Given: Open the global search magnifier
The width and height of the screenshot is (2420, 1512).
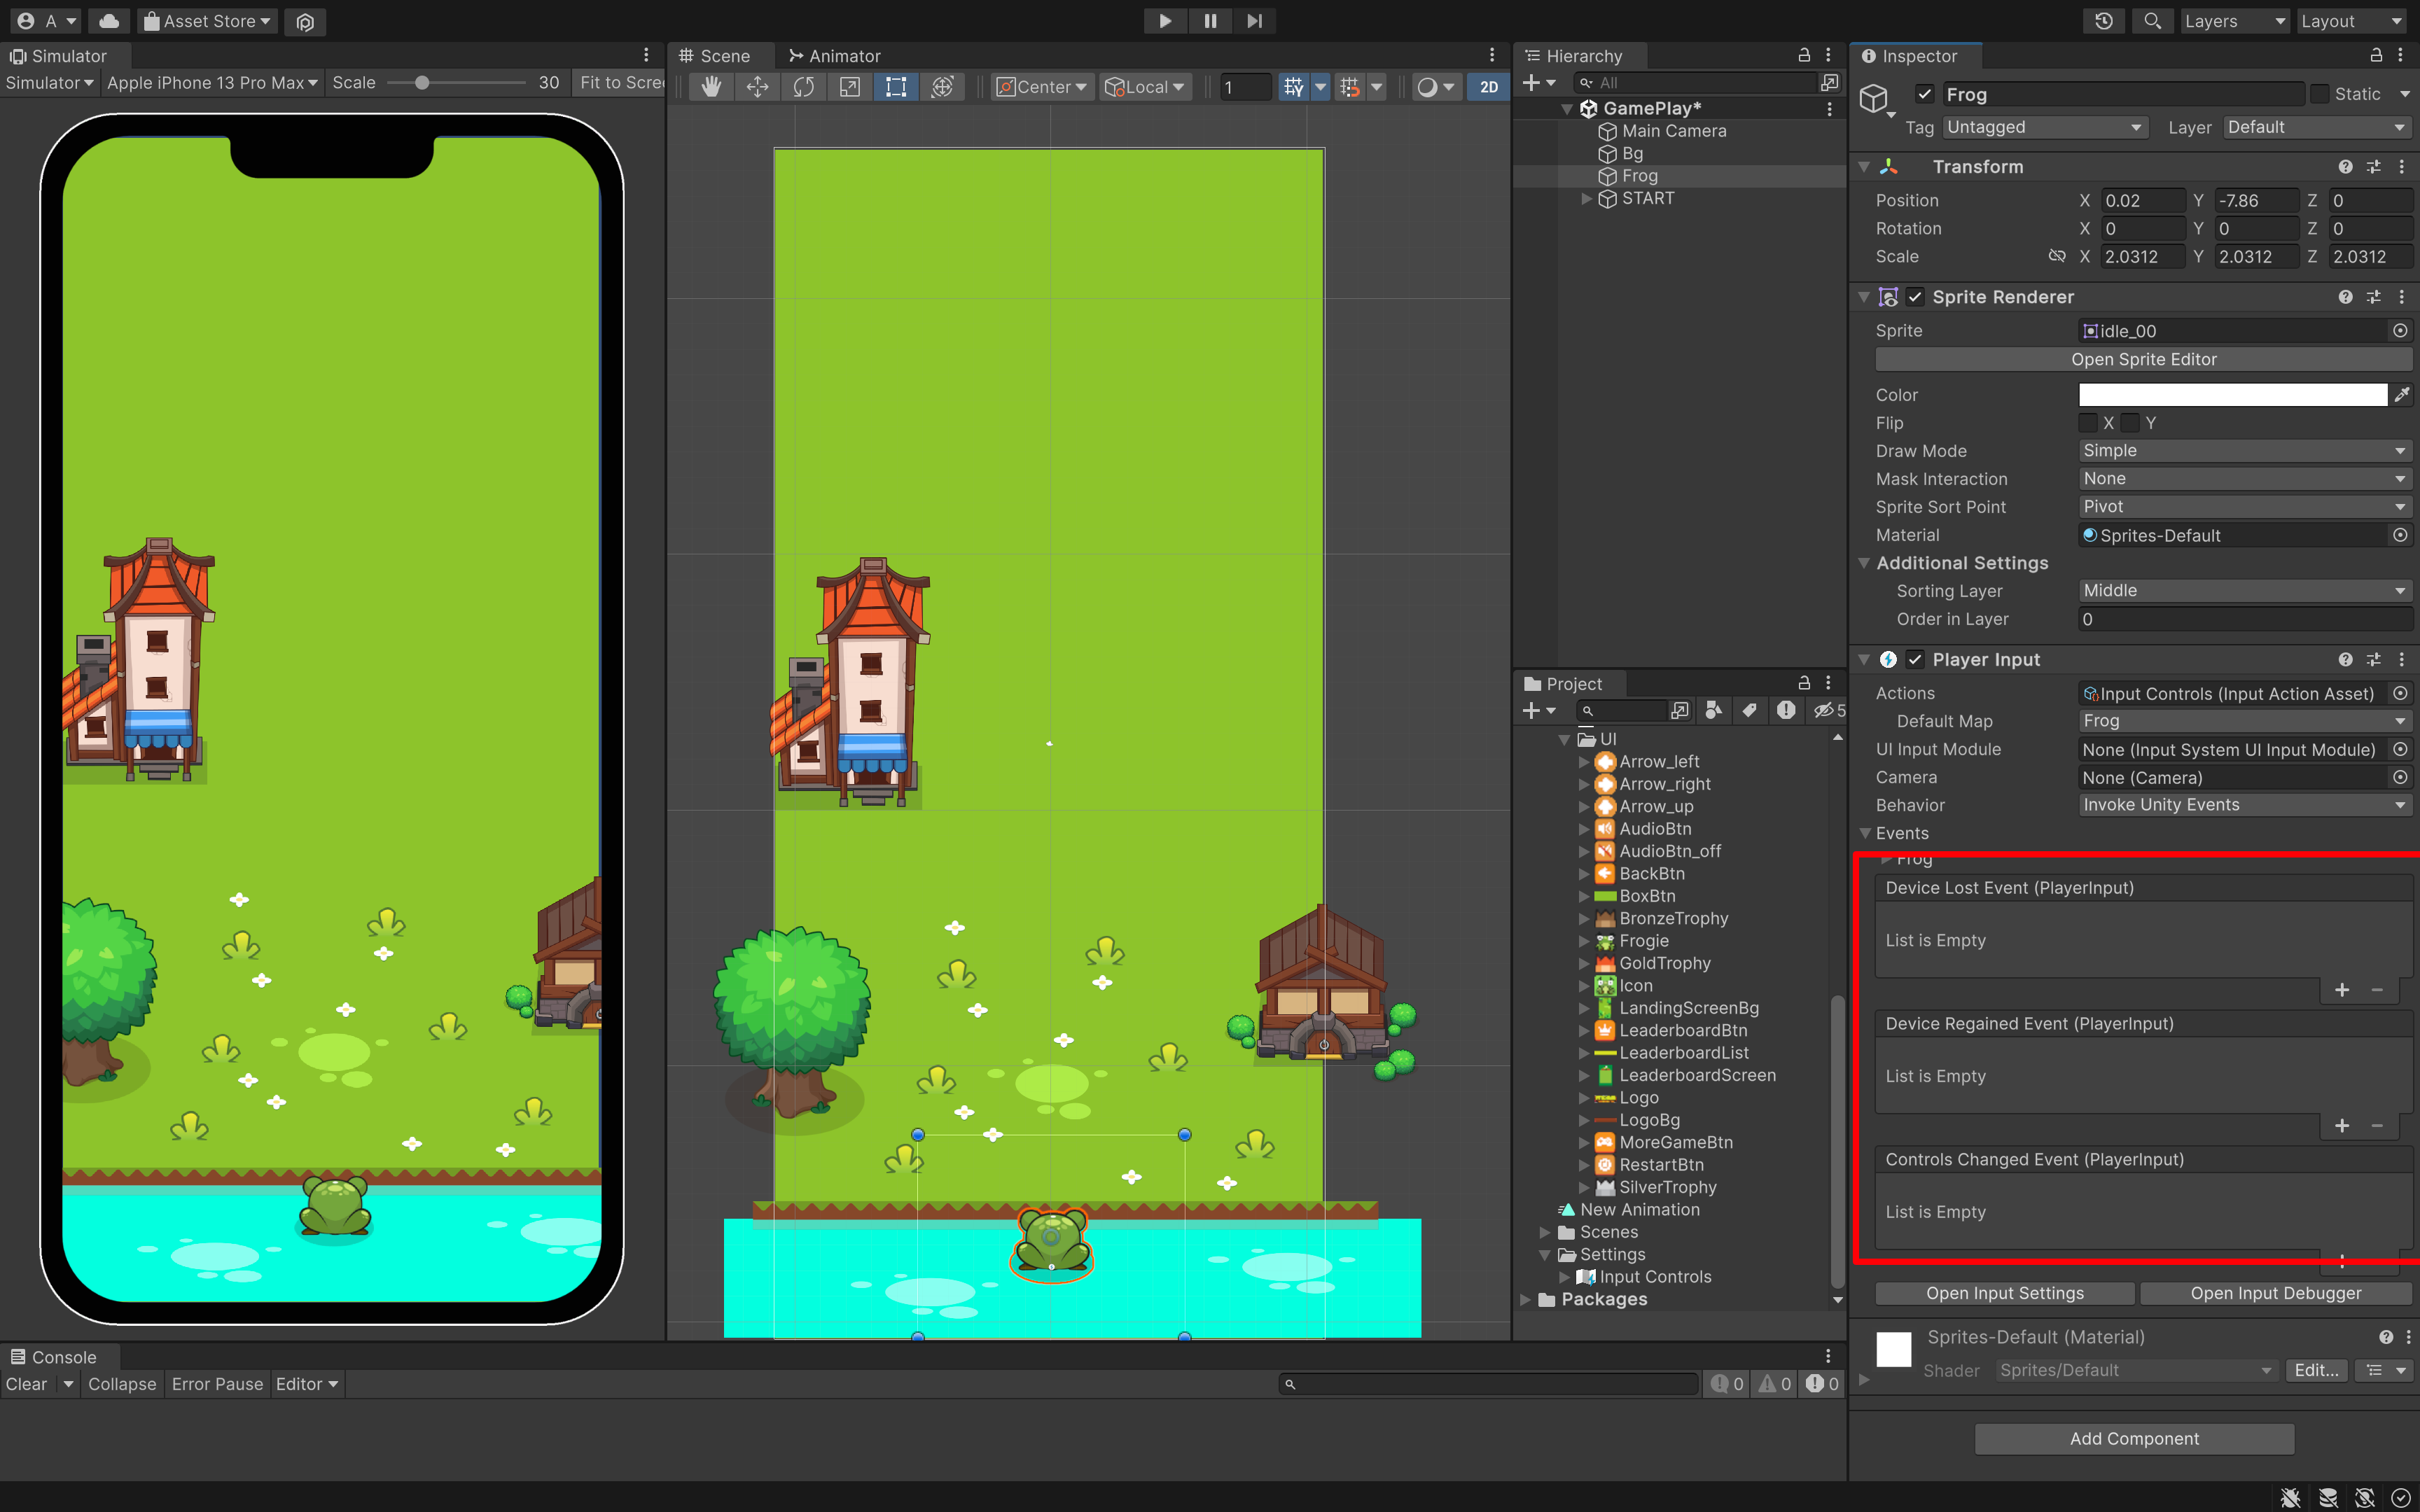Looking at the screenshot, I should [x=2152, y=21].
